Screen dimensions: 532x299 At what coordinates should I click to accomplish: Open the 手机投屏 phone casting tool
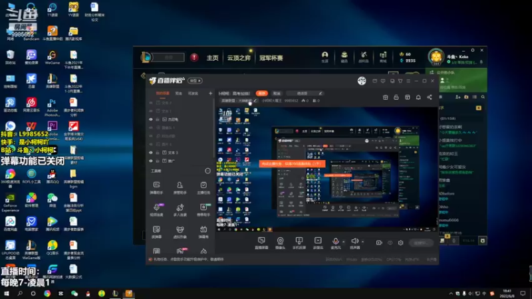point(299,243)
